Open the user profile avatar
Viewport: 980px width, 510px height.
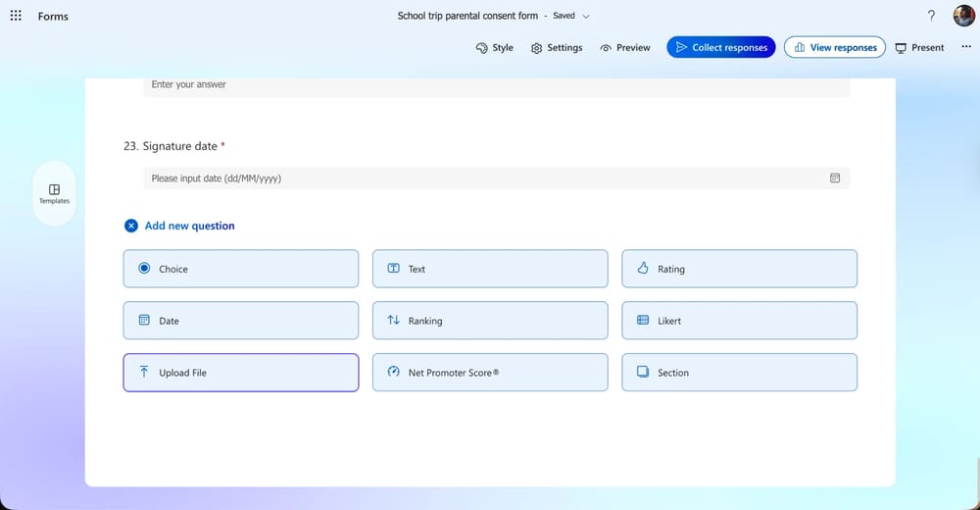963,16
